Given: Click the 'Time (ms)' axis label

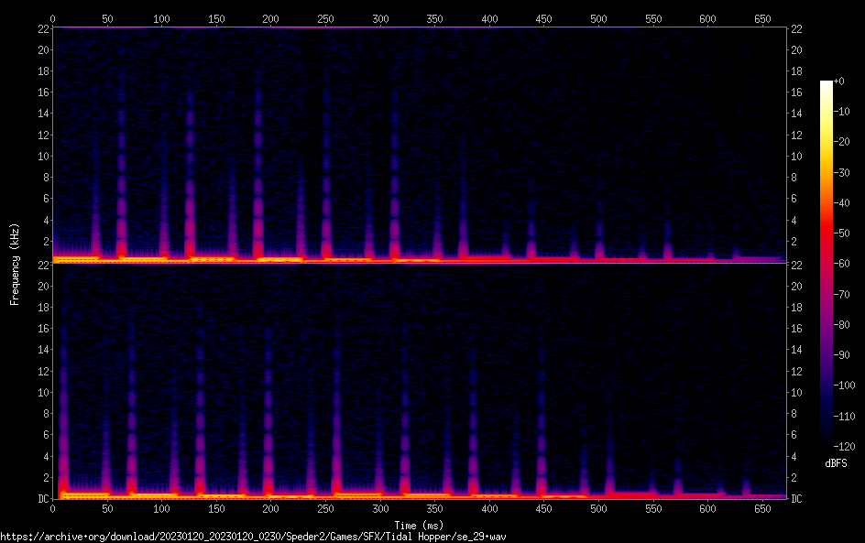Looking at the screenshot, I should [419, 524].
